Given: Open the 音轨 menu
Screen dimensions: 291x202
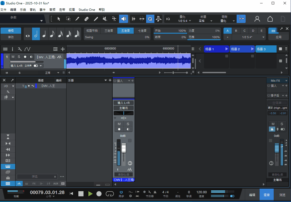Looking at the screenshot, I should [33, 10].
